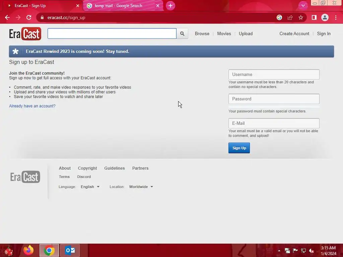The image size is (343, 257).
Task: Click the Start button ornament icon
Action: pos(9,250)
